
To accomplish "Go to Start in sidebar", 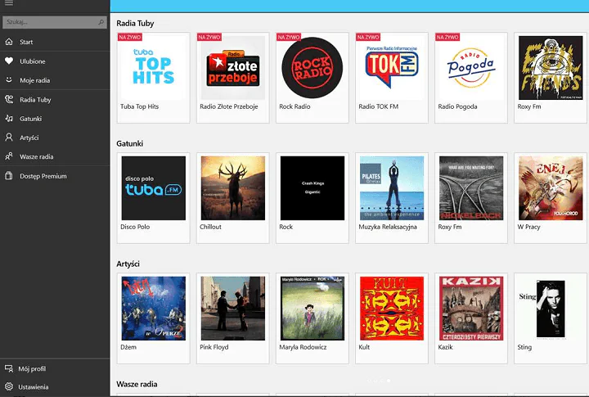I will coord(55,42).
